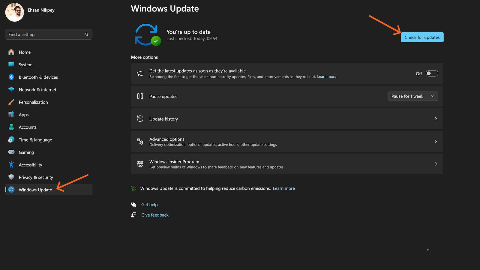Click "You're up to date" status text
This screenshot has width=480, height=270.
(x=188, y=32)
